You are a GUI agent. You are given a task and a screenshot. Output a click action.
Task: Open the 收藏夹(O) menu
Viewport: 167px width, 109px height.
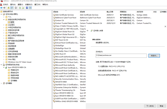(x=29, y=4)
